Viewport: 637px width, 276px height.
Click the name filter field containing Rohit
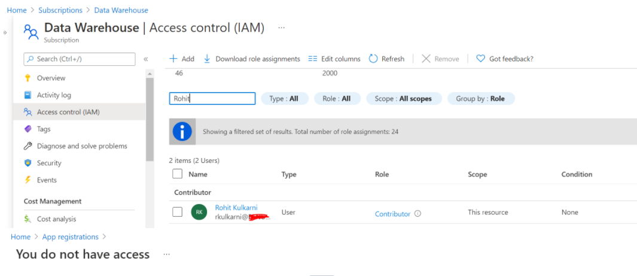pos(212,98)
